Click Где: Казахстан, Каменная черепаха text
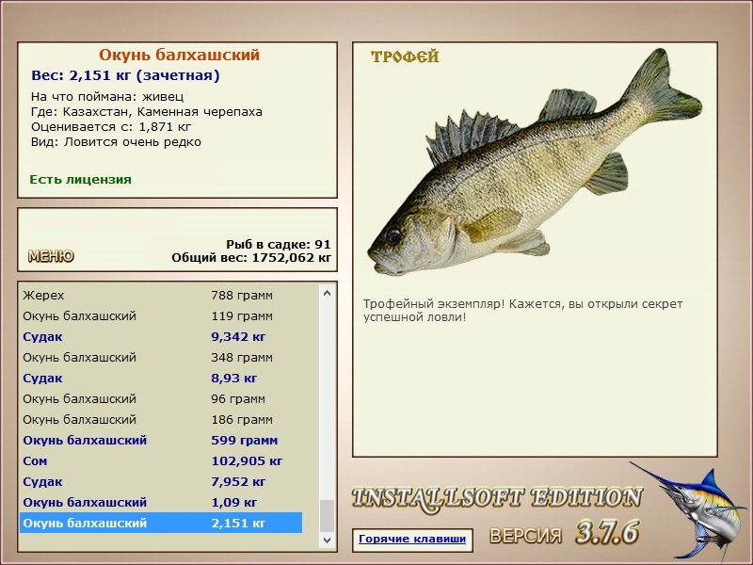753x565 pixels. (x=147, y=112)
